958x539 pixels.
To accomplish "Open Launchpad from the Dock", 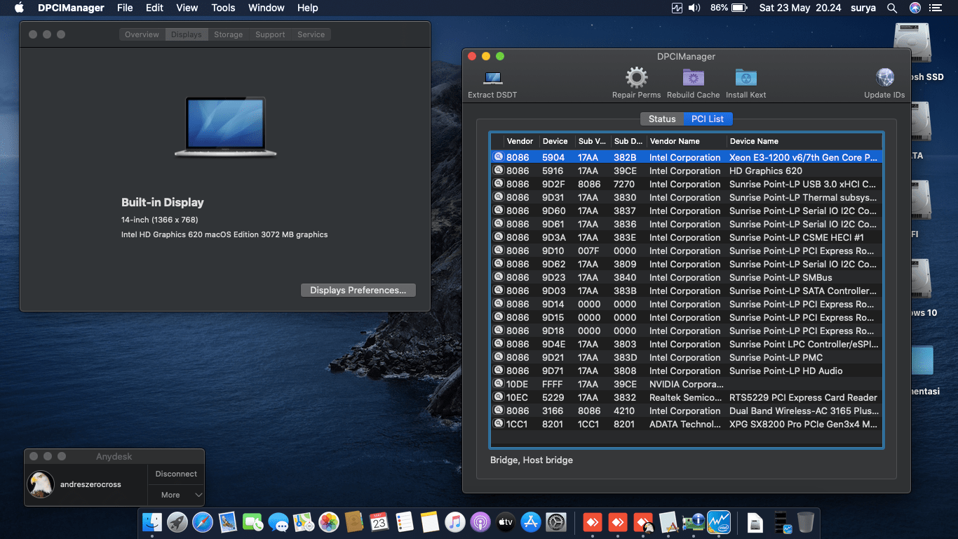I will pyautogui.click(x=177, y=522).
